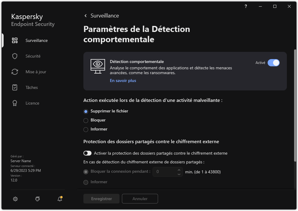View the Tâches section icon
Image resolution: width=298 pixels, height=211 pixels.
pyautogui.click(x=14, y=87)
